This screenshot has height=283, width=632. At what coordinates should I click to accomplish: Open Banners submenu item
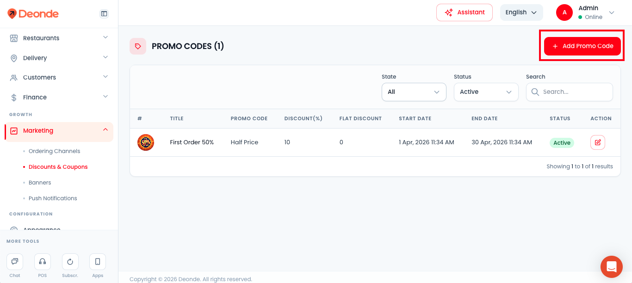(40, 183)
